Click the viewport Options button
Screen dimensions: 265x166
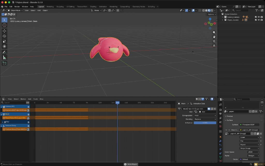[211, 14]
